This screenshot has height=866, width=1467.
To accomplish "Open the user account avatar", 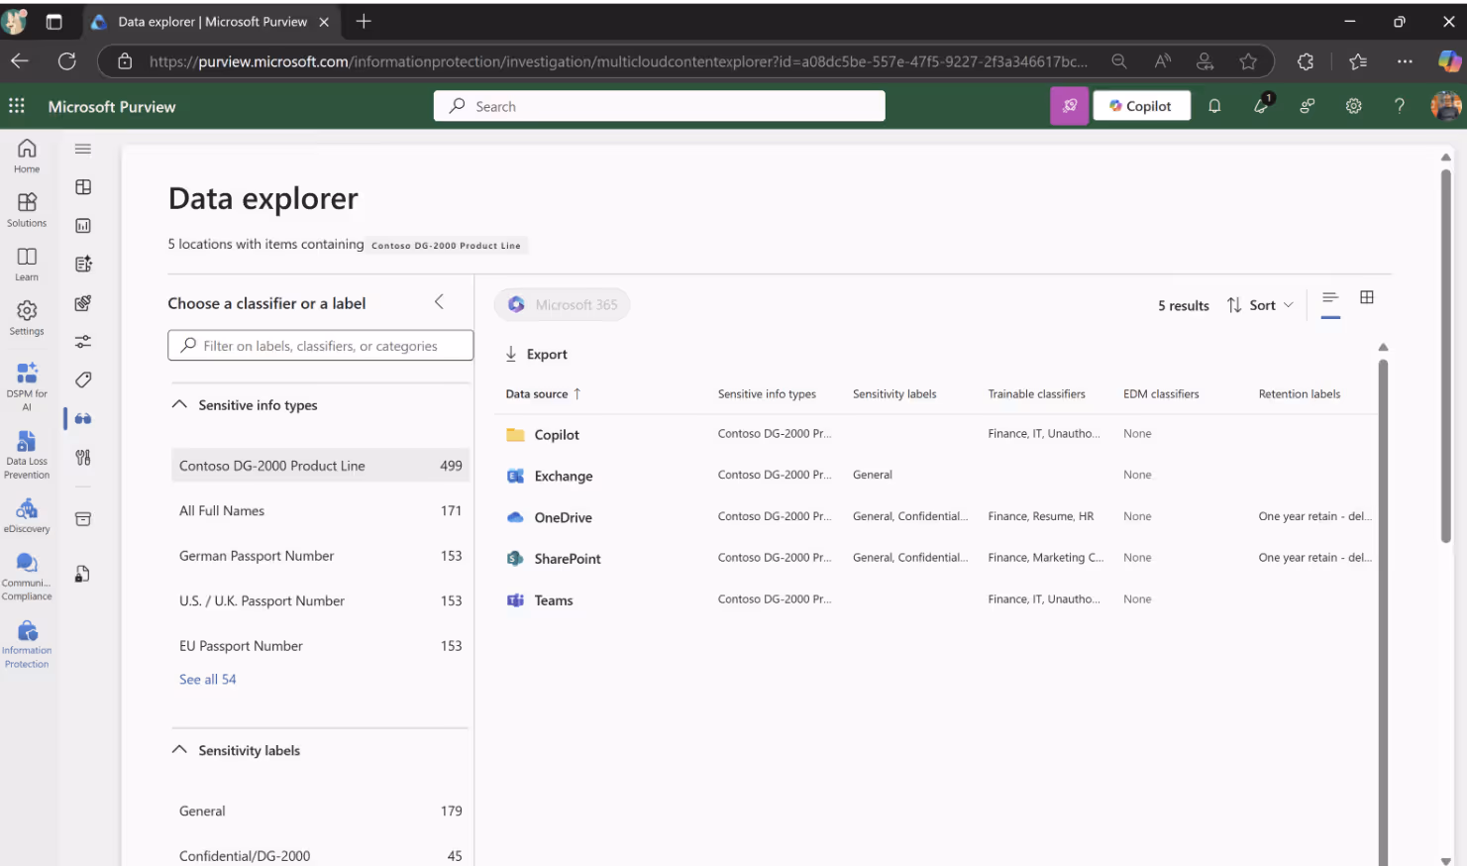I will point(1445,106).
